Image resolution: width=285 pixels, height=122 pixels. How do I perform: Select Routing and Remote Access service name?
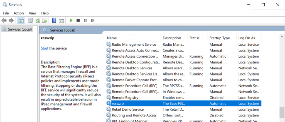(134, 115)
